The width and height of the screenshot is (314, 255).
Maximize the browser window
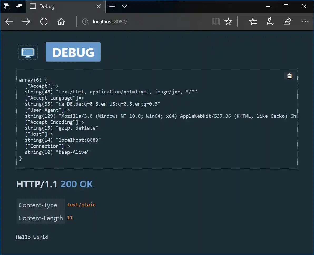(286, 6)
